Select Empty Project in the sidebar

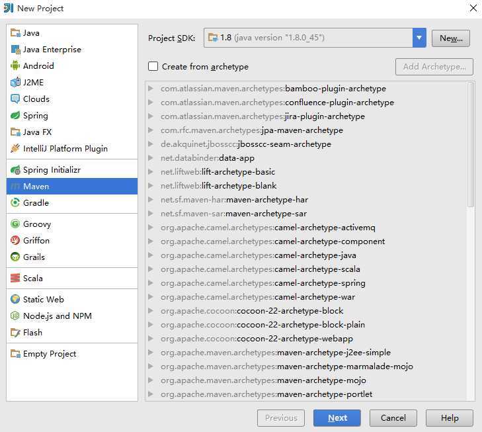pyautogui.click(x=49, y=354)
